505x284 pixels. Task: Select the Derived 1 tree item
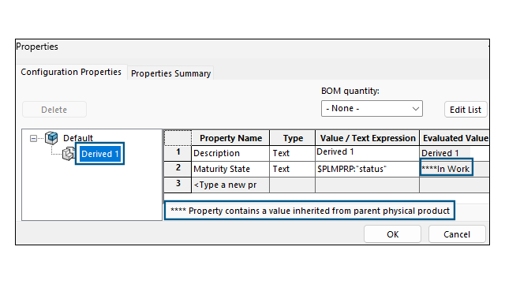pos(100,154)
